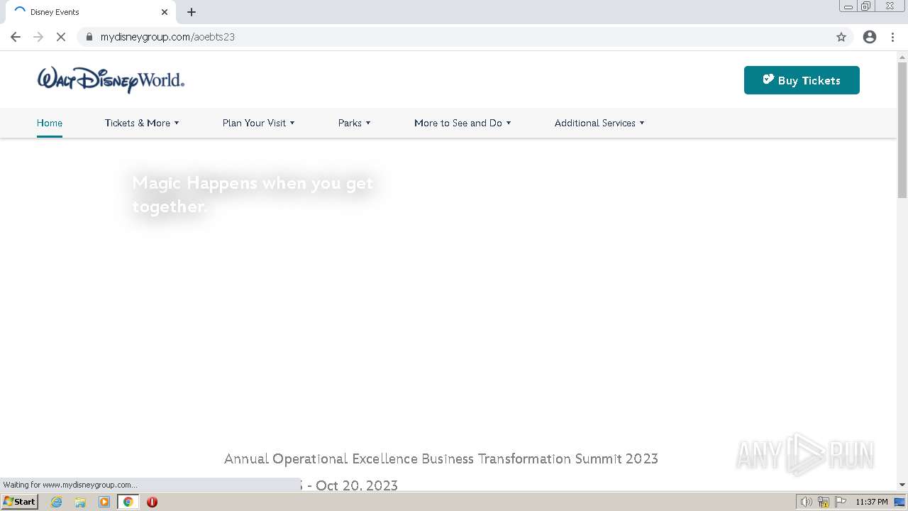The image size is (908, 511).
Task: Click the Action Center flag icon
Action: (840, 502)
